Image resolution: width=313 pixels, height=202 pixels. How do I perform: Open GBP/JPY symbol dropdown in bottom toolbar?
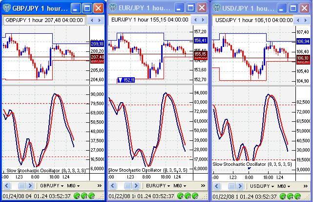[x=52, y=186]
